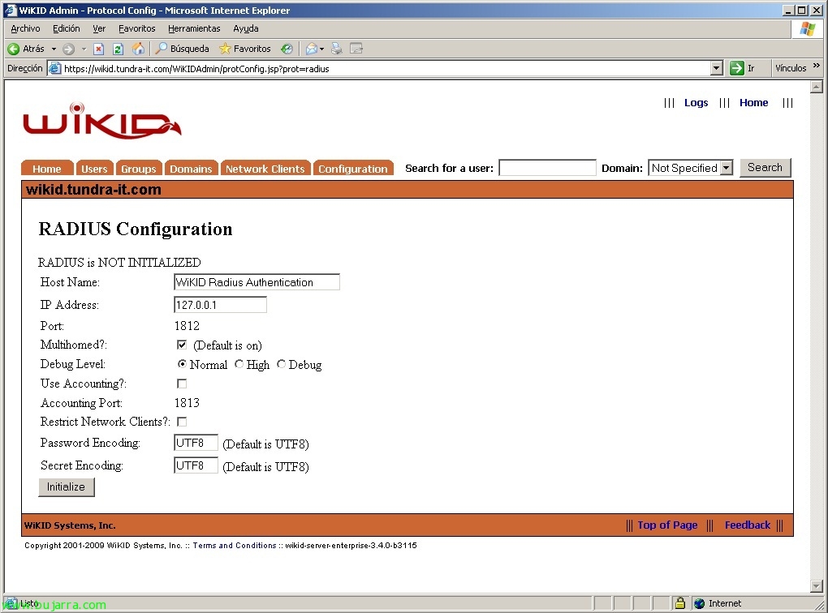Focus the Search for a user field
Screen dimensions: 828x613
coord(547,168)
